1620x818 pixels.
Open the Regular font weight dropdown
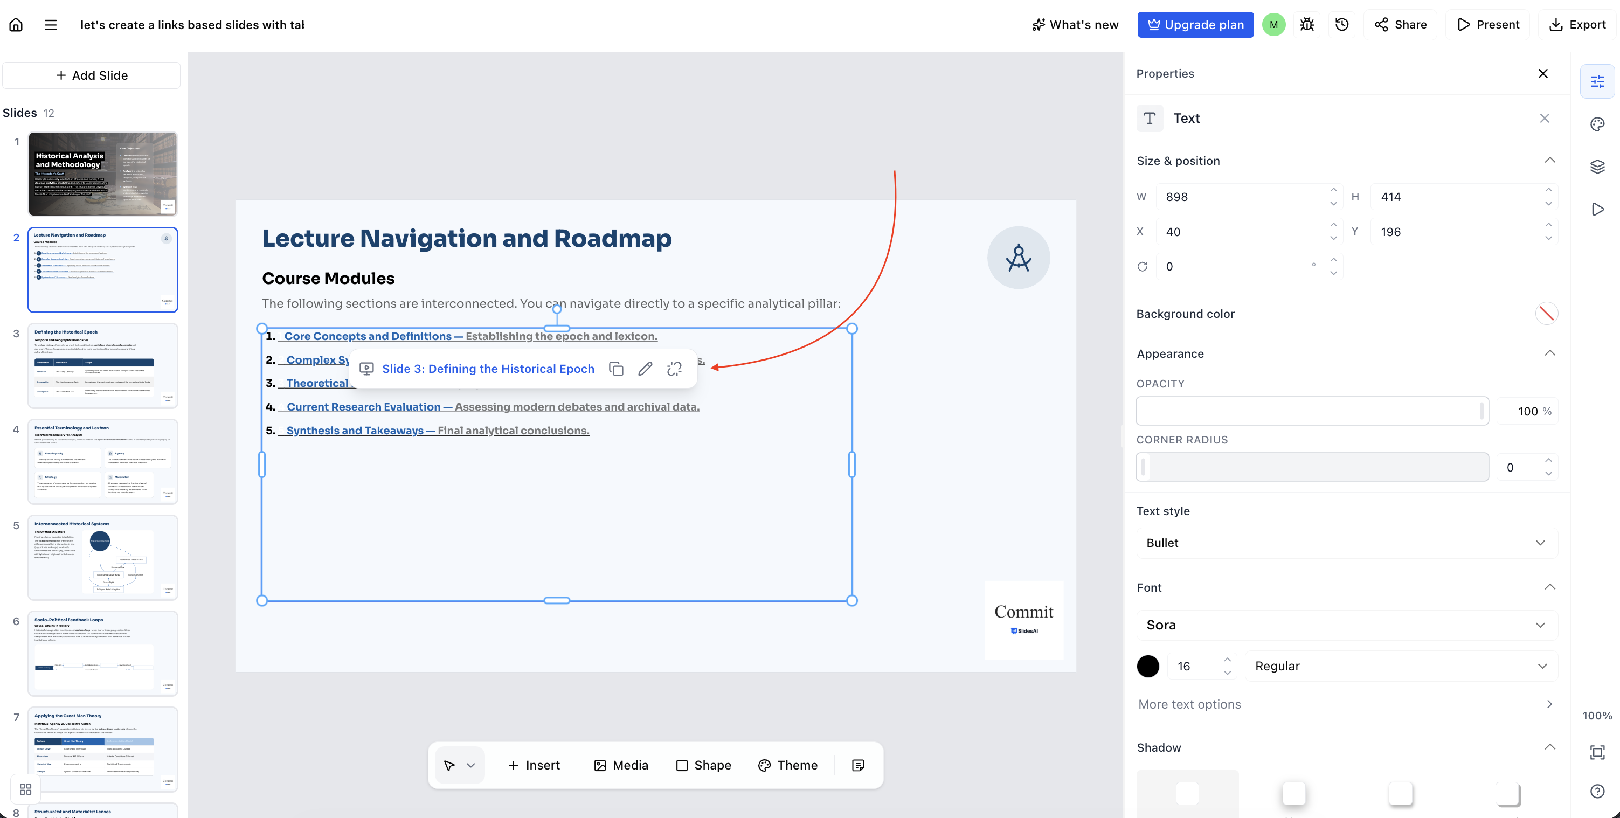point(1401,667)
